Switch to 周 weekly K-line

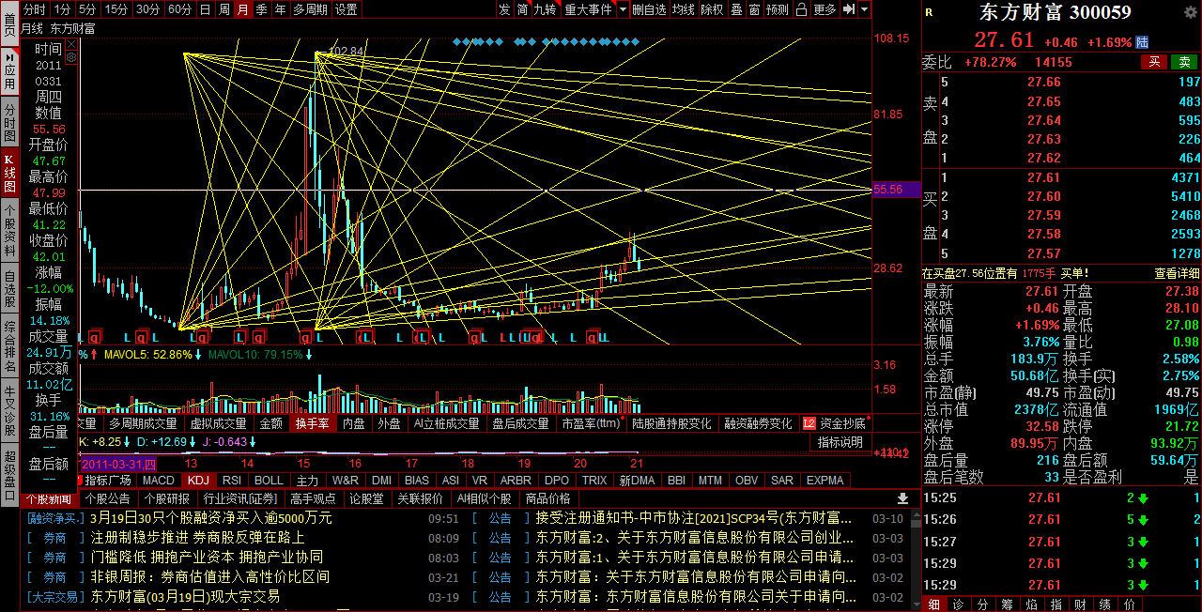(x=224, y=9)
